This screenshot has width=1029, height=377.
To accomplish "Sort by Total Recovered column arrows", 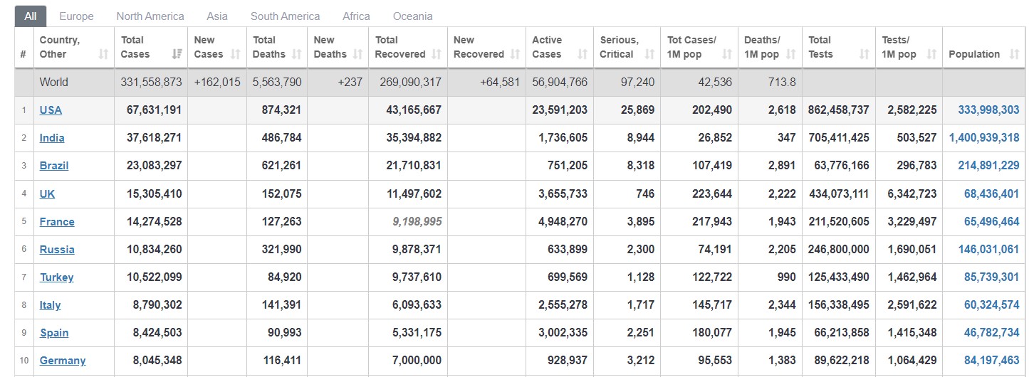I will point(437,54).
